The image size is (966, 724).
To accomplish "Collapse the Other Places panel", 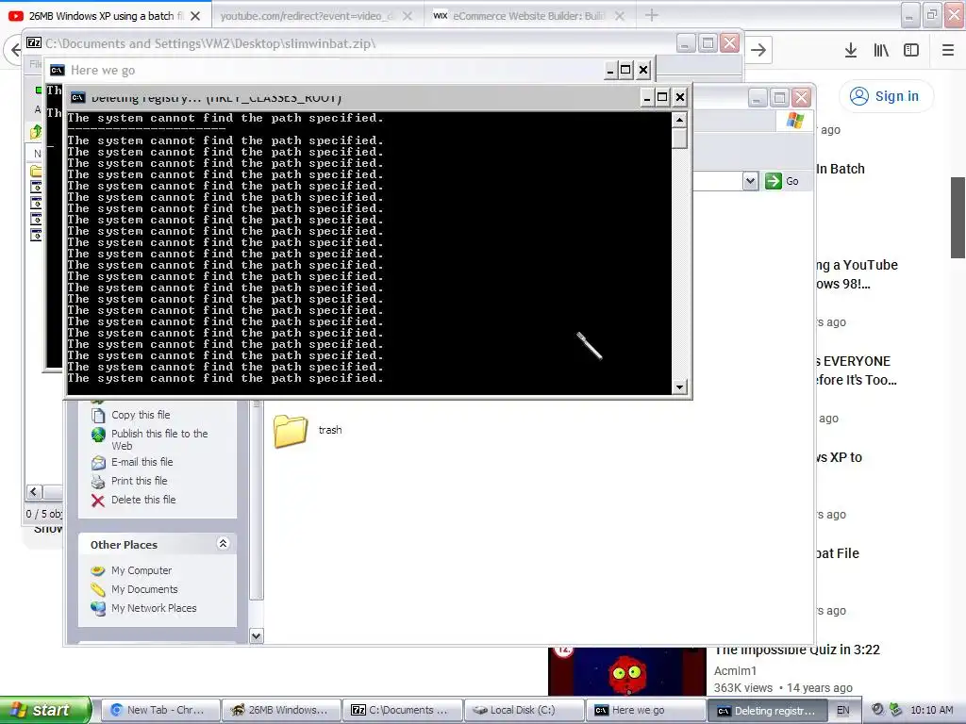I will click(223, 544).
